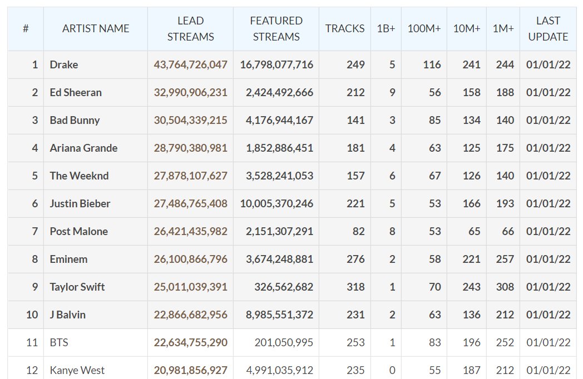
Task: Sort by the 100M+ column header
Action: click(x=424, y=28)
